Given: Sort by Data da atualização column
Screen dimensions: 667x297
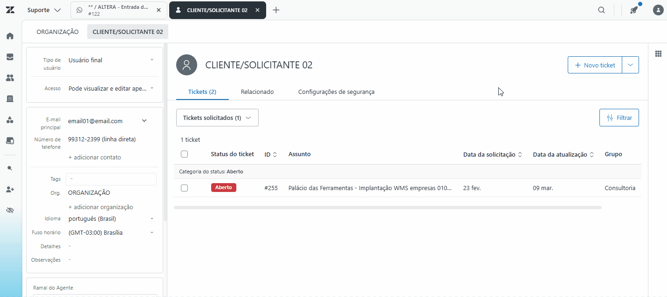Looking at the screenshot, I should pyautogui.click(x=564, y=154).
